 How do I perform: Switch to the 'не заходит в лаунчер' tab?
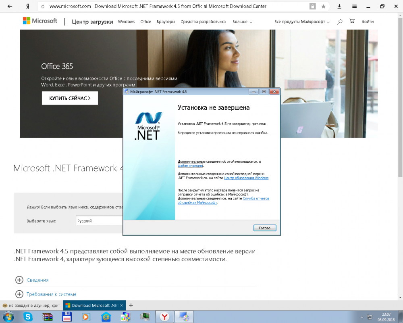pos(31,306)
